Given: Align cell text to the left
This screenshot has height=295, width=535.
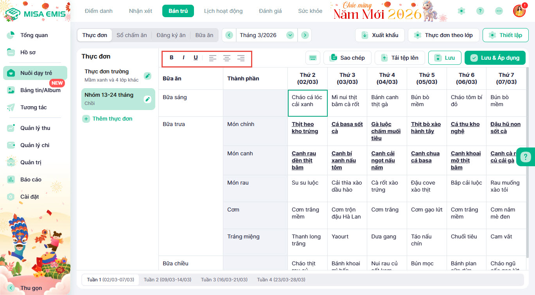Looking at the screenshot, I should (x=212, y=58).
